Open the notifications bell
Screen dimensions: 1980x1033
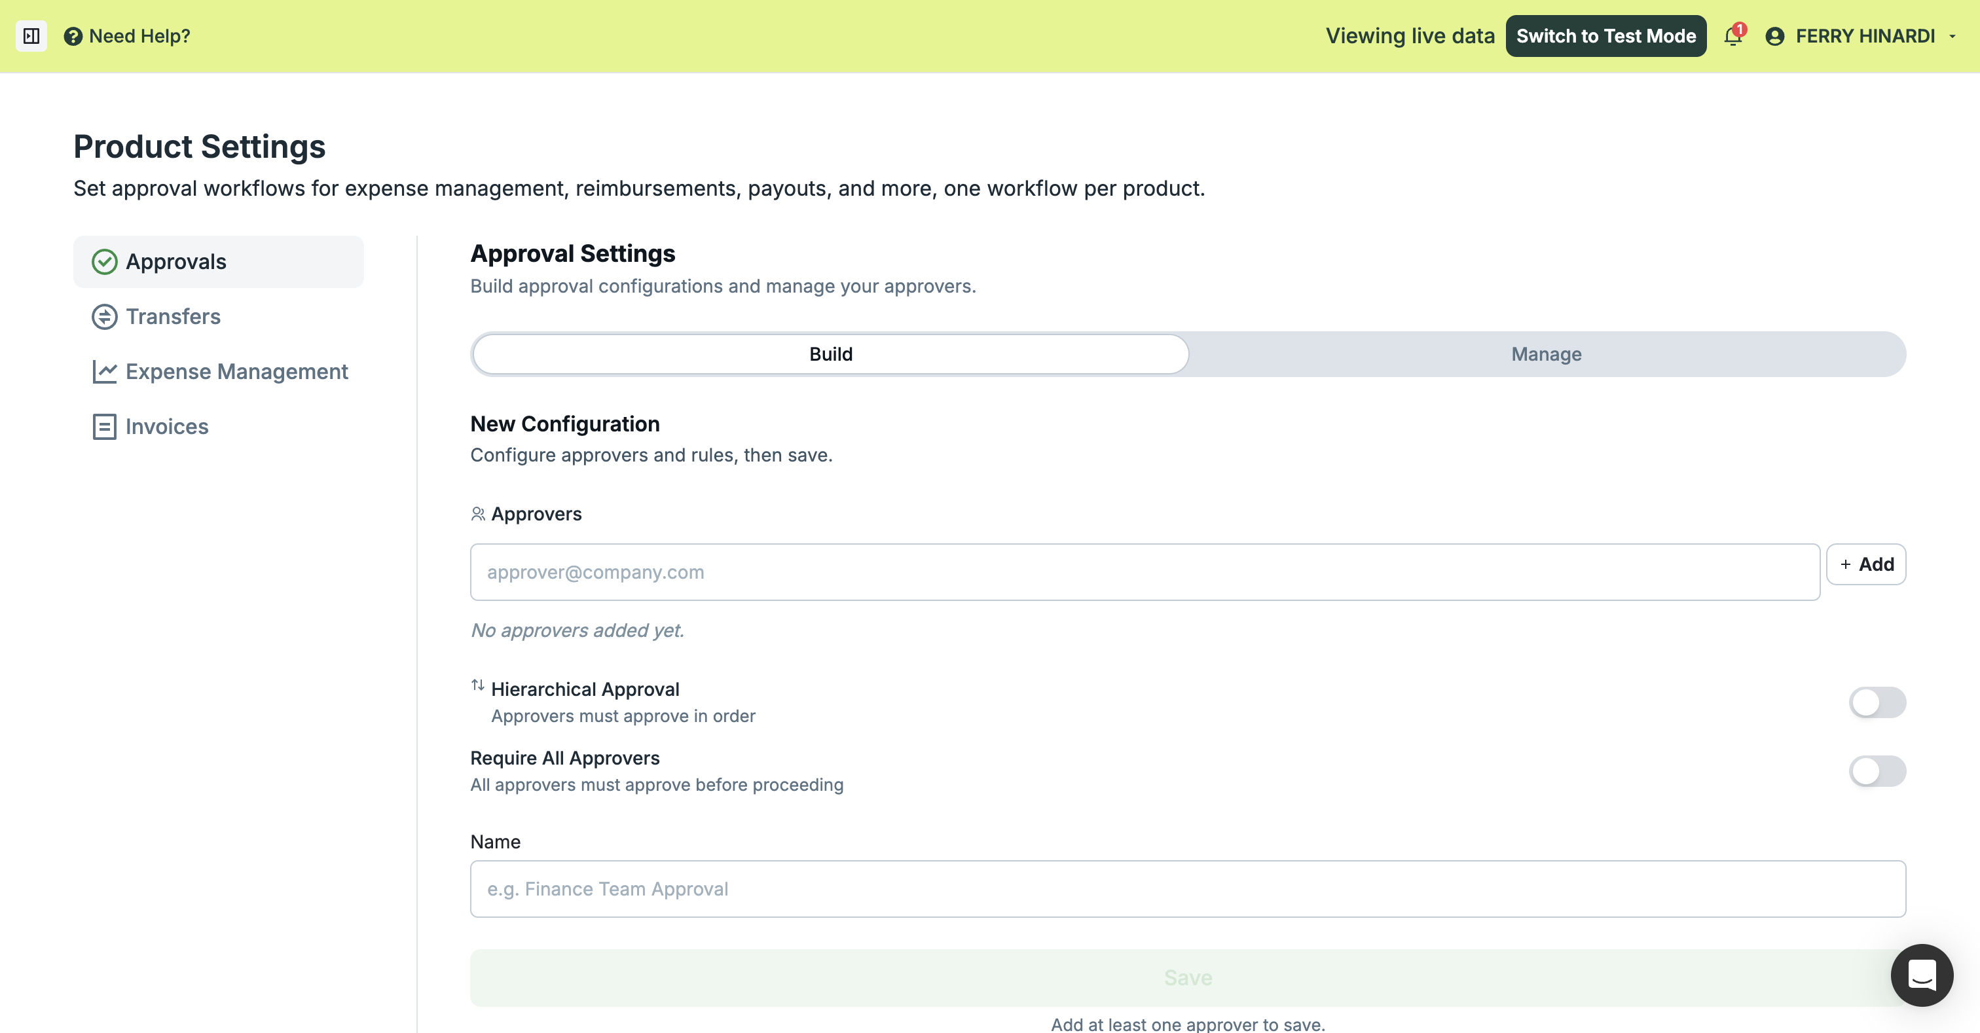(x=1733, y=36)
